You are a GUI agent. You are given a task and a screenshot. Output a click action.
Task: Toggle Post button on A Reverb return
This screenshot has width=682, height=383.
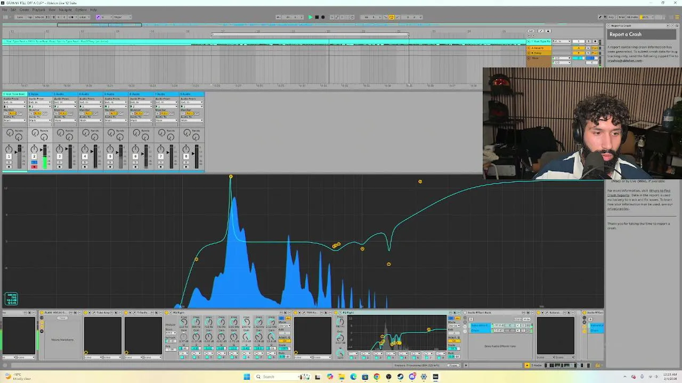pos(595,48)
